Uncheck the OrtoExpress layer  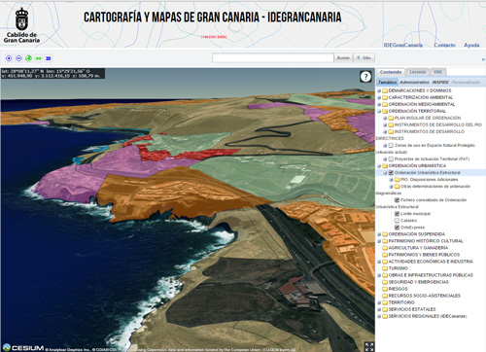[x=397, y=228]
